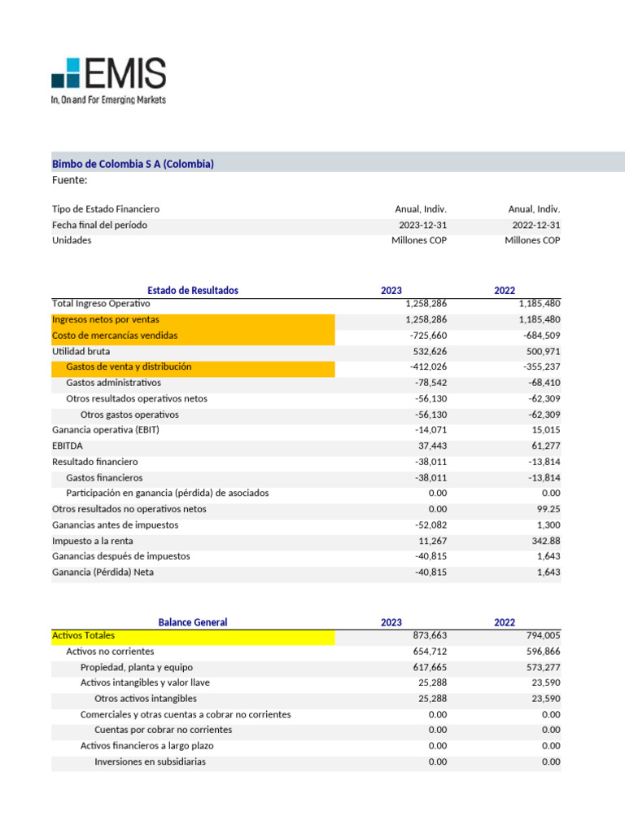625x834 pixels.
Task: Select the Ganancia operativa (EBIT) row
Action: coord(306,430)
